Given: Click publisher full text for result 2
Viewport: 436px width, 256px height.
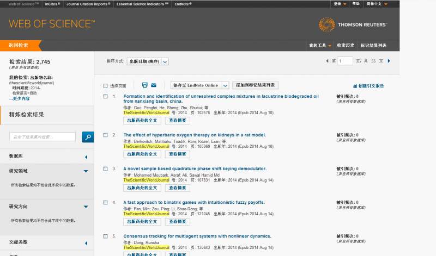Looking at the screenshot, I should click(142, 154).
